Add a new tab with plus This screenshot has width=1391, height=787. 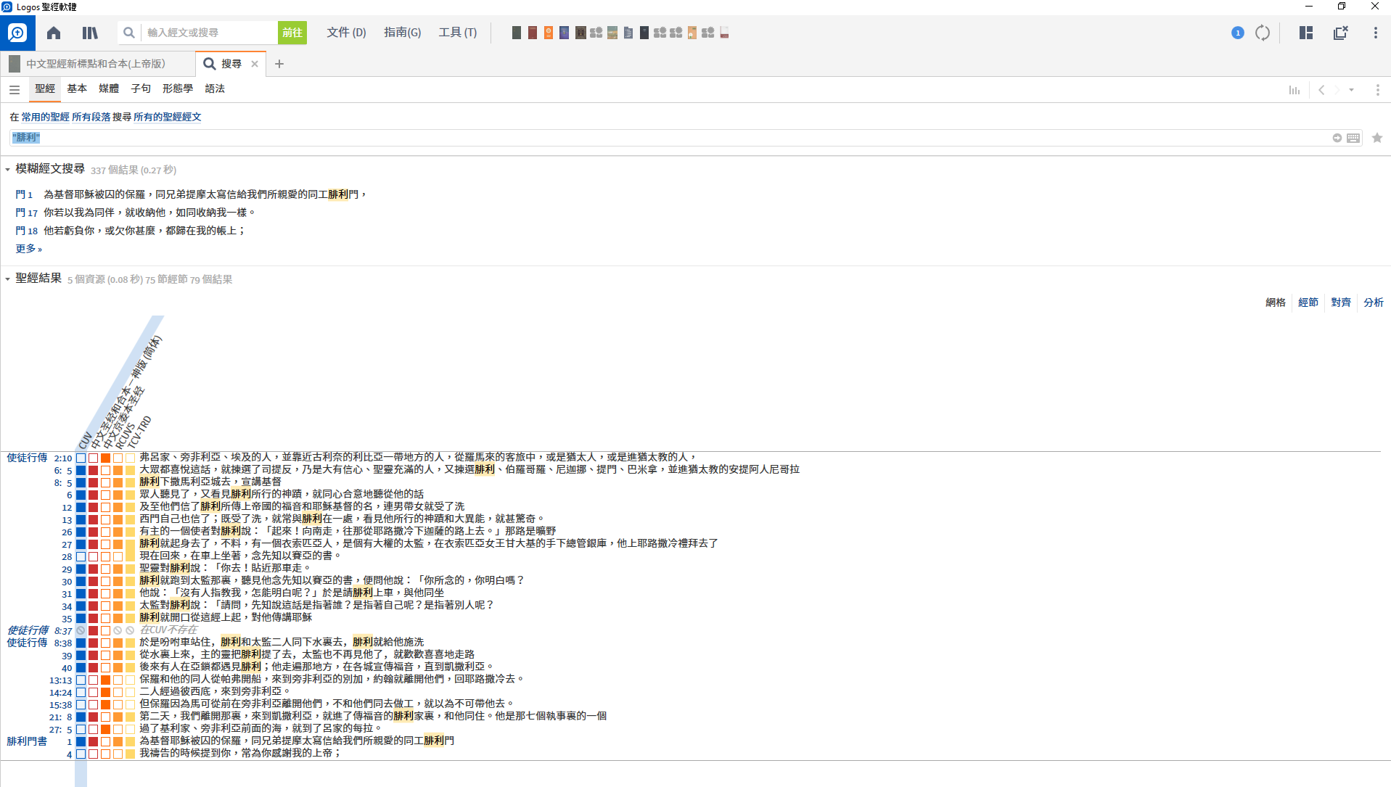279,64
